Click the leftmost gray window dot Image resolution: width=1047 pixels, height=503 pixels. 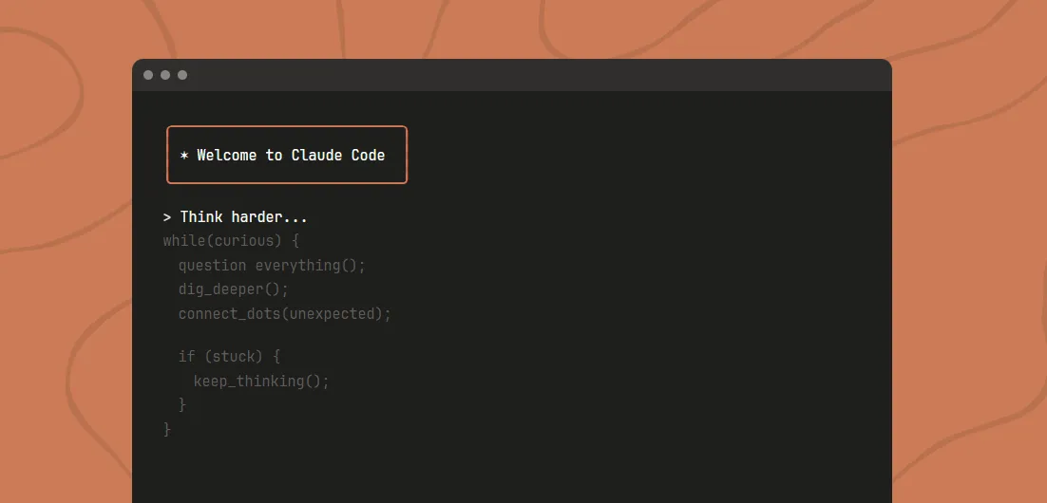coord(148,75)
